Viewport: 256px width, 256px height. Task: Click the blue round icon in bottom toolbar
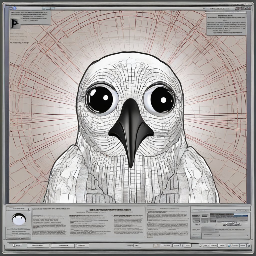[229, 245]
